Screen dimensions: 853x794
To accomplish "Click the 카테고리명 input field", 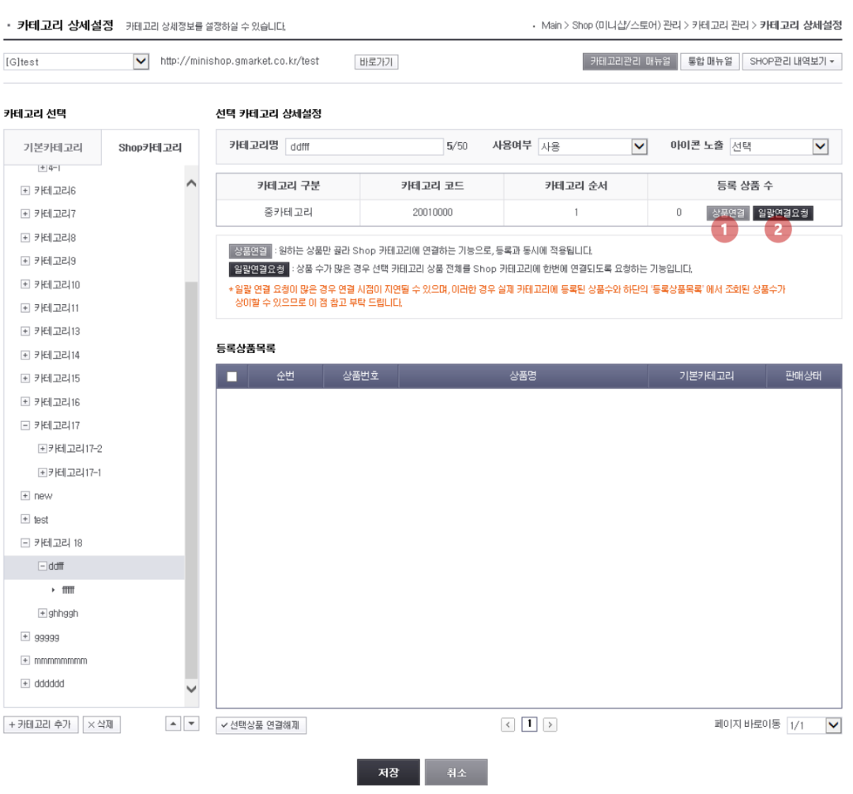I will 364,146.
